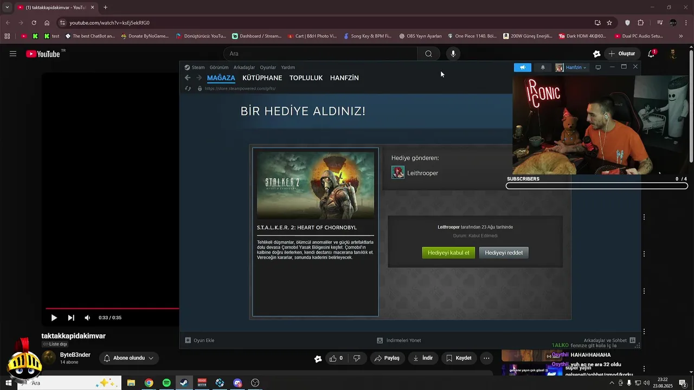The width and height of the screenshot is (694, 390).
Task: Seek on the red video progress bar
Action: coord(112,309)
